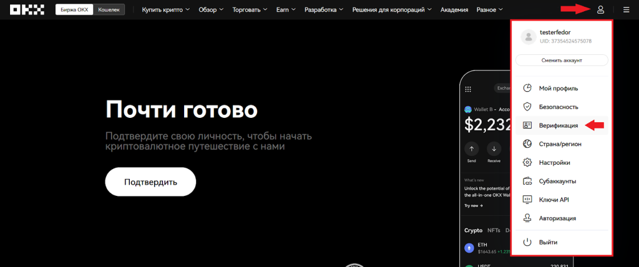Open the user profile icon in the header
The height and width of the screenshot is (267, 639).
pos(600,10)
